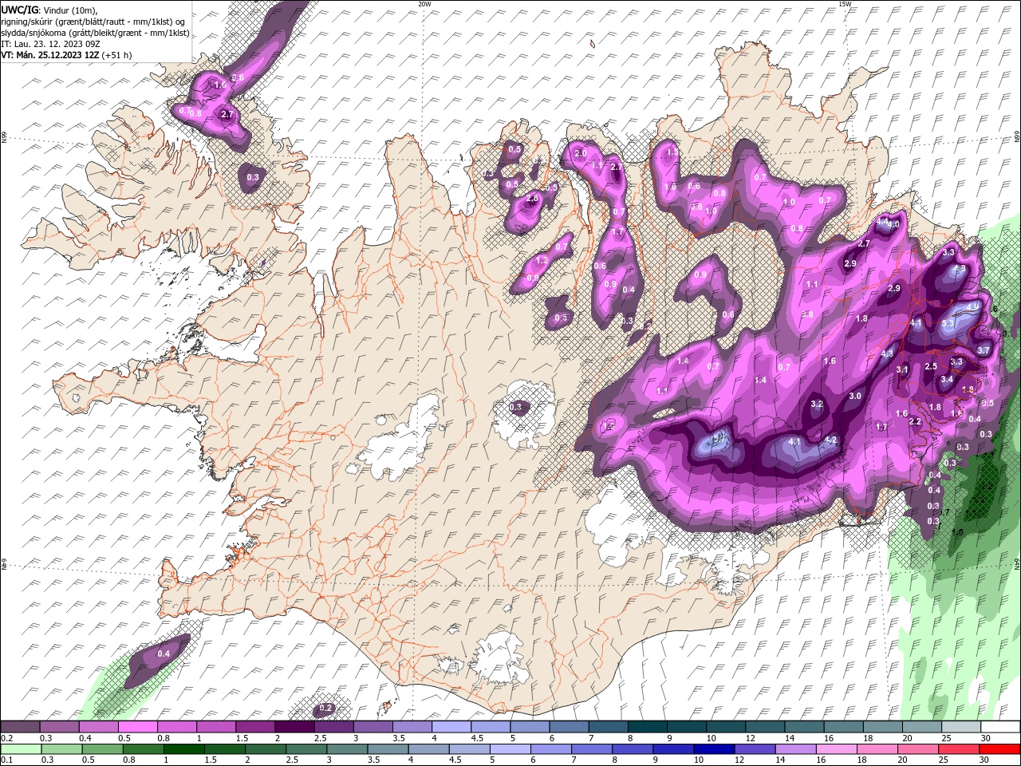Click the 0.2 value off the south coast
Viewport: 1021px width, 766px height.
[325, 708]
